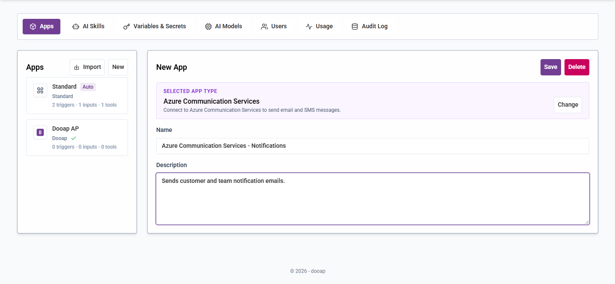Click the green checkmark next to Dooap

pos(74,138)
